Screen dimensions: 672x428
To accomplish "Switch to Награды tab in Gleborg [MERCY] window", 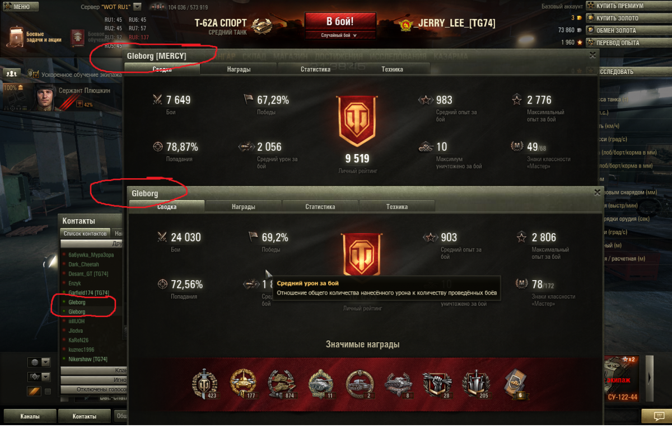I will point(239,69).
